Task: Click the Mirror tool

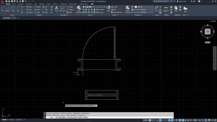Action: 38,9
